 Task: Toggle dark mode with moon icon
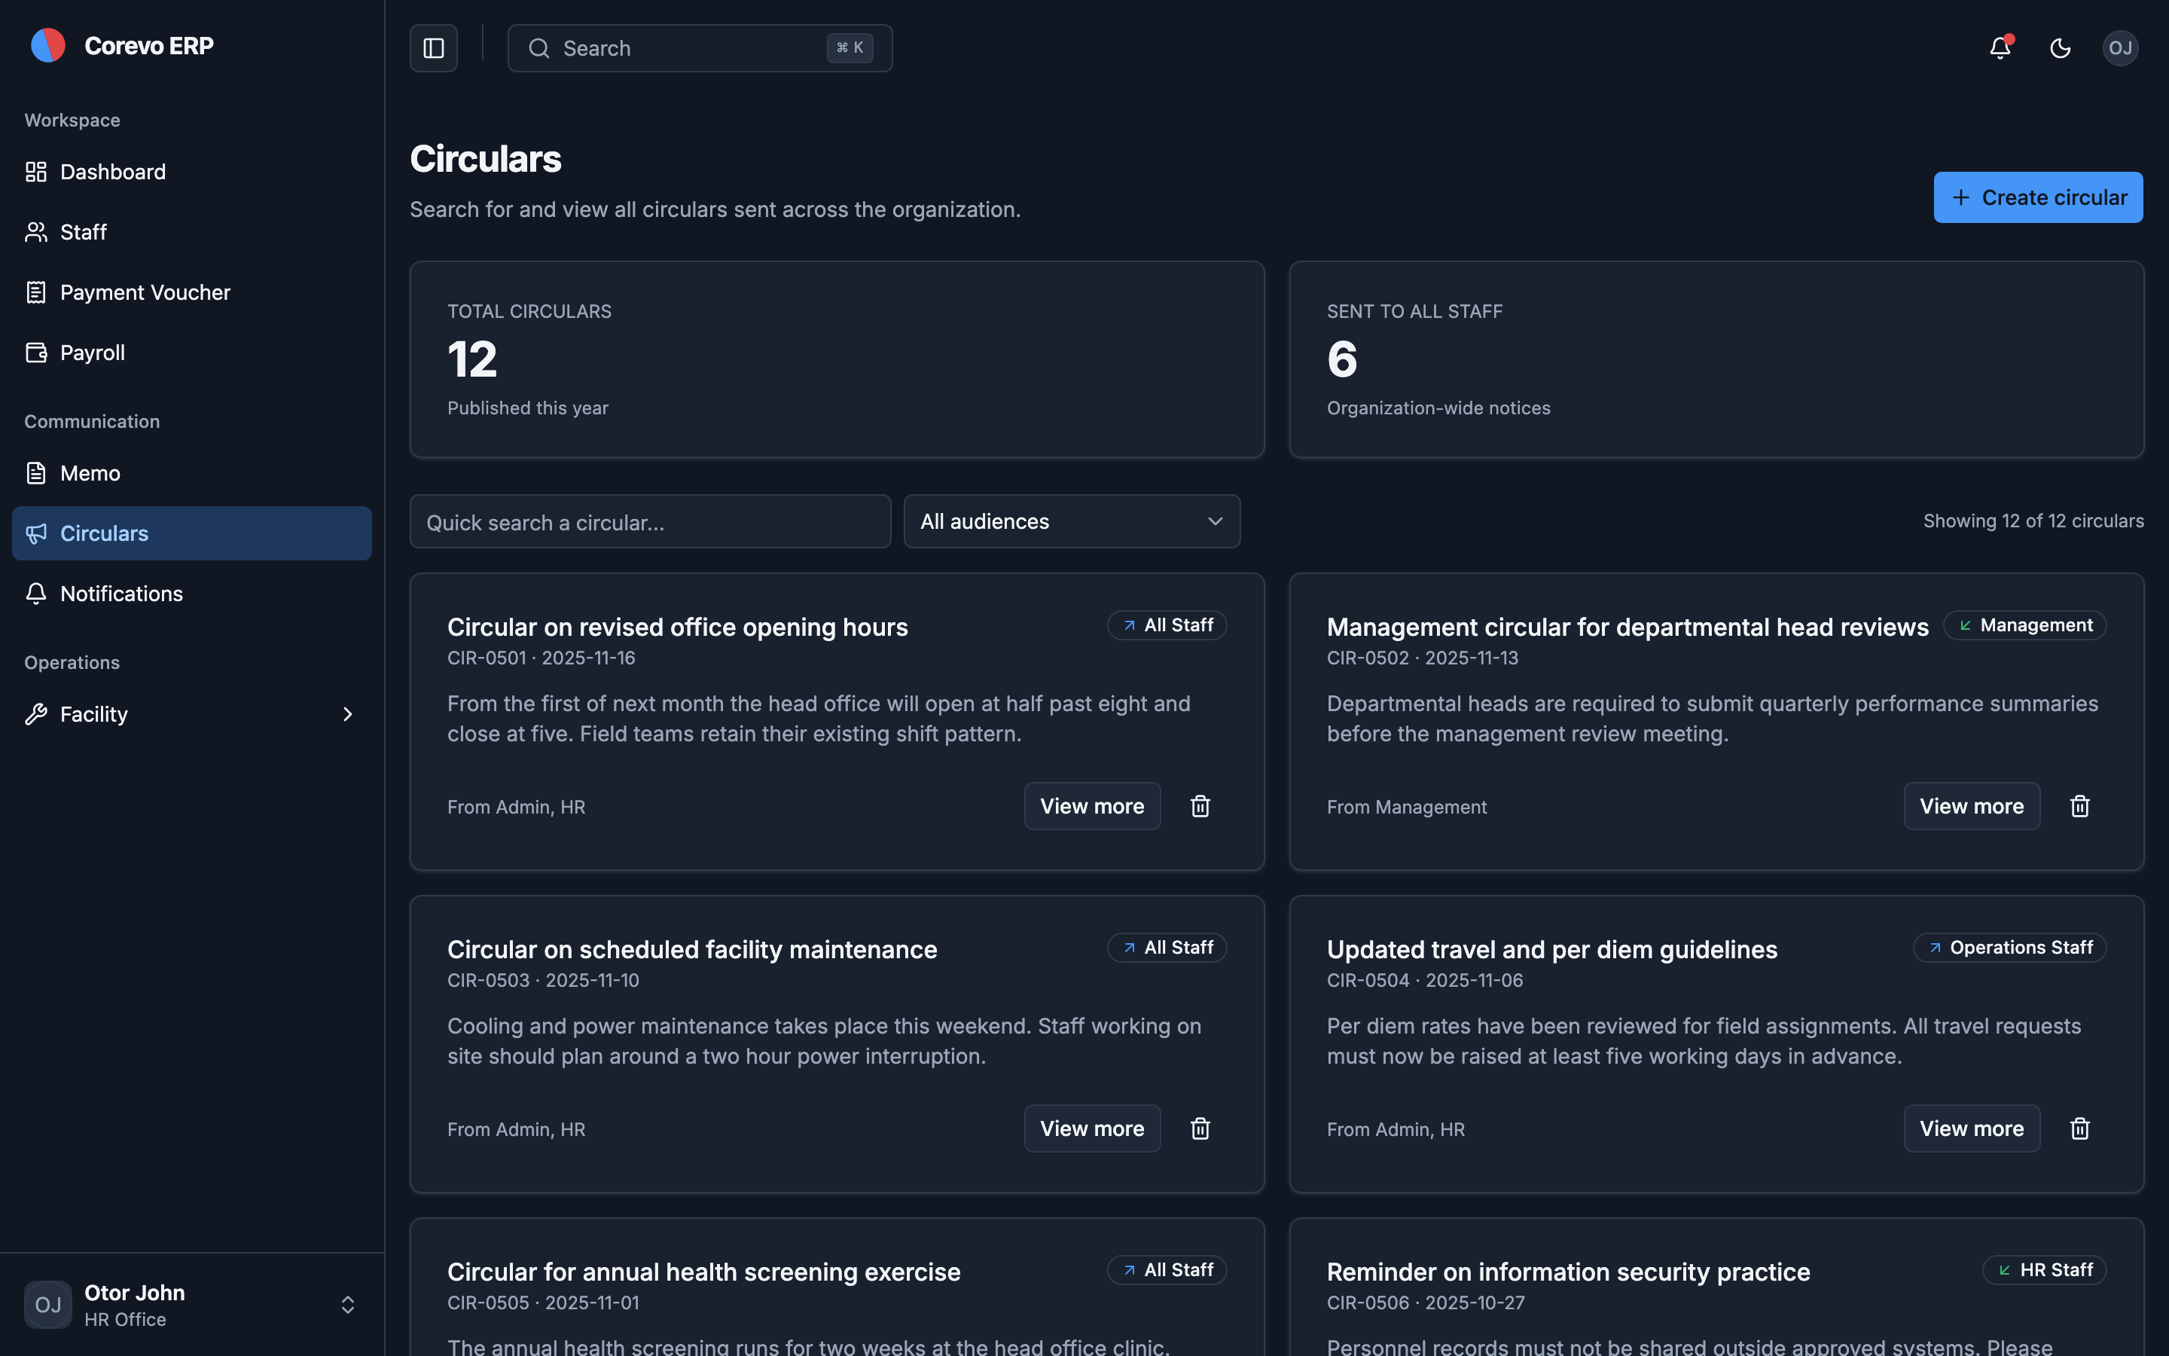(2060, 48)
